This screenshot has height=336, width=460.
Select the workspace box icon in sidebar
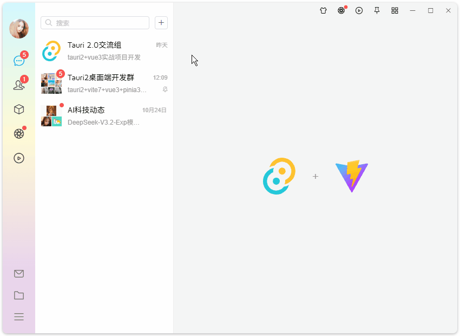pos(19,109)
